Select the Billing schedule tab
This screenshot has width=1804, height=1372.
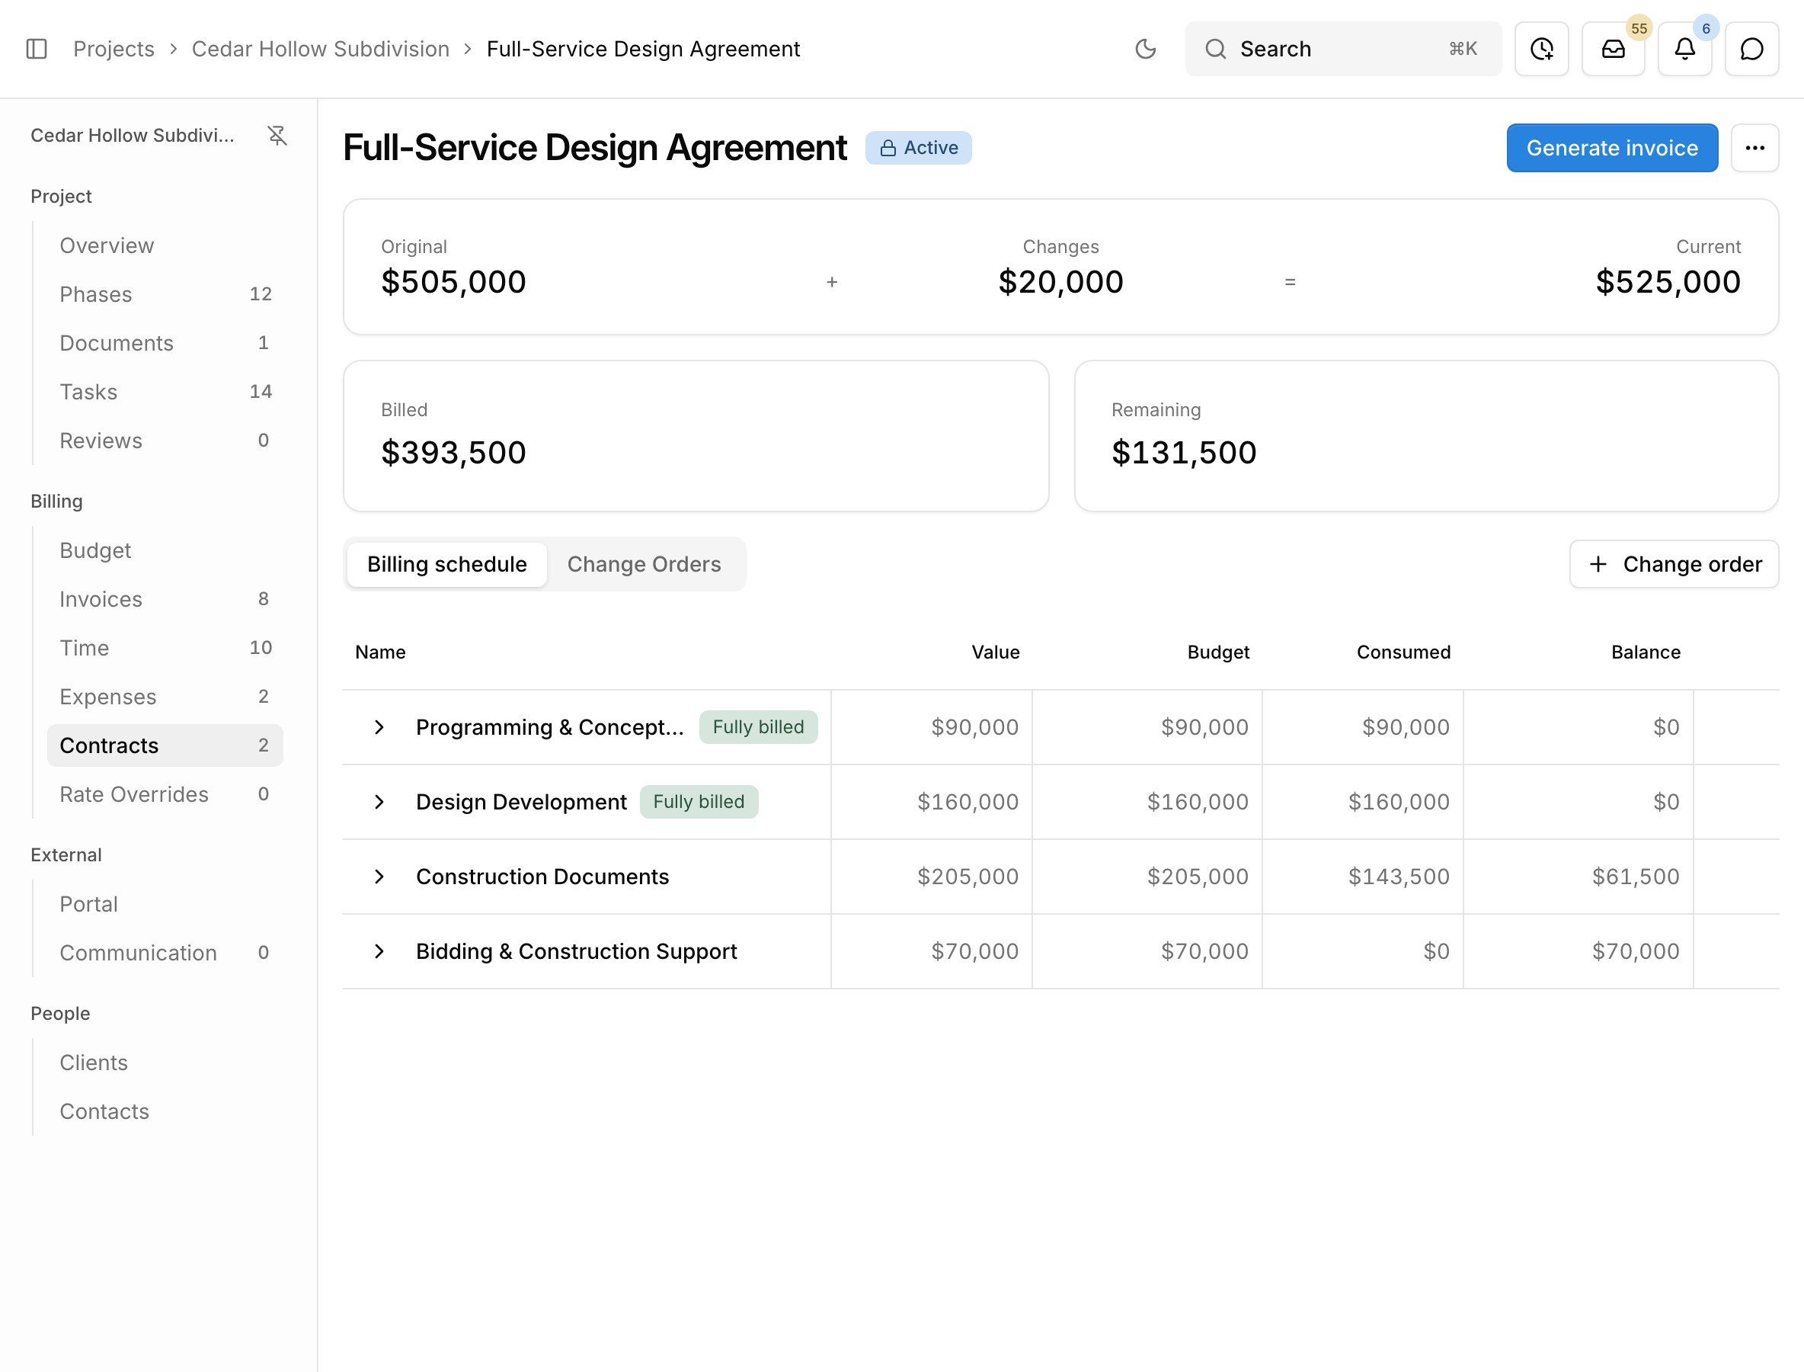[446, 564]
